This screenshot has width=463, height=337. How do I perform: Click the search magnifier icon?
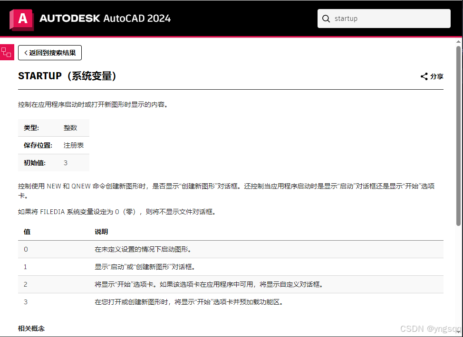326,19
